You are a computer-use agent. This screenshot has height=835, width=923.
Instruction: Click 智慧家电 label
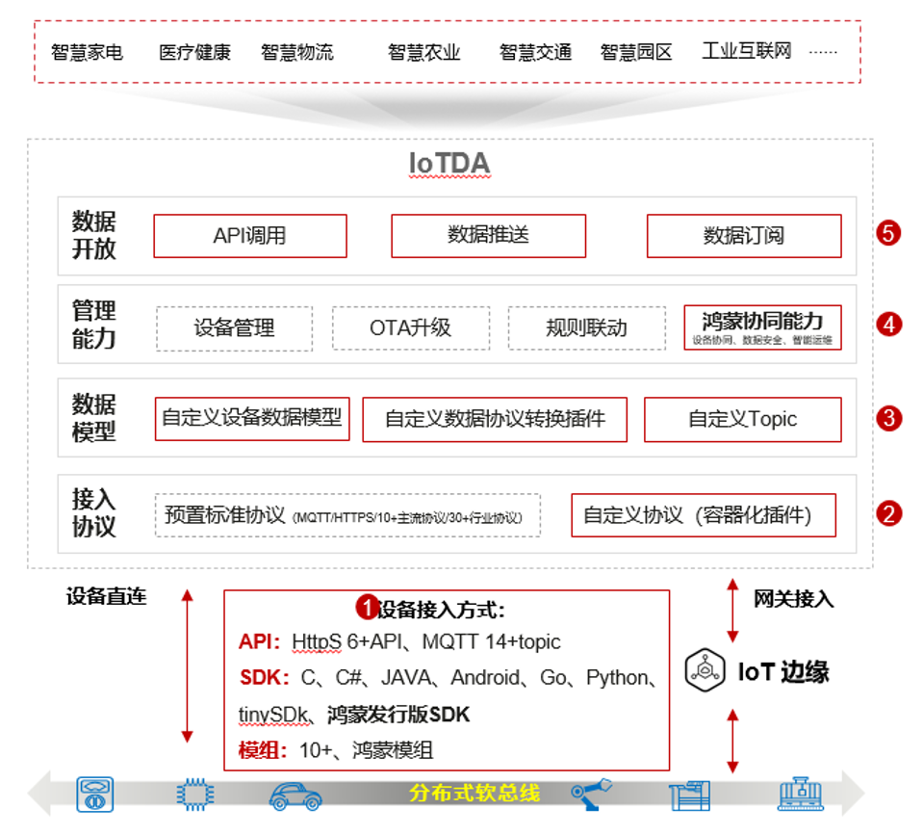(88, 52)
